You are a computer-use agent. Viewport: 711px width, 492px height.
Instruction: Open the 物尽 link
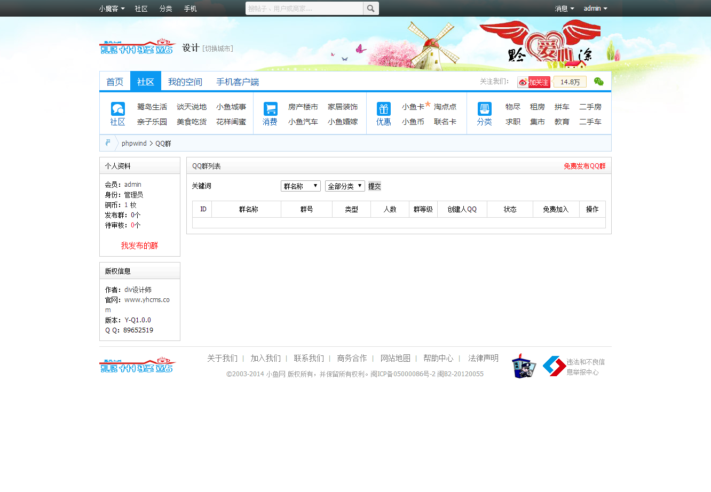(x=513, y=107)
